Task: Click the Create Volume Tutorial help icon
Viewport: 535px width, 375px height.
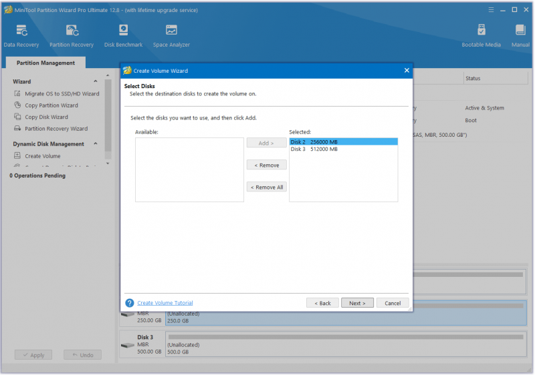Action: coord(129,303)
